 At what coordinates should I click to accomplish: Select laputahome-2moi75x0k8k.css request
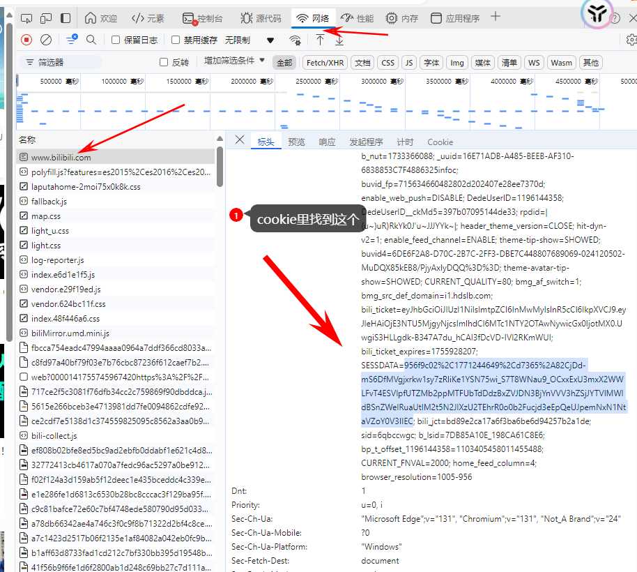click(x=116, y=187)
